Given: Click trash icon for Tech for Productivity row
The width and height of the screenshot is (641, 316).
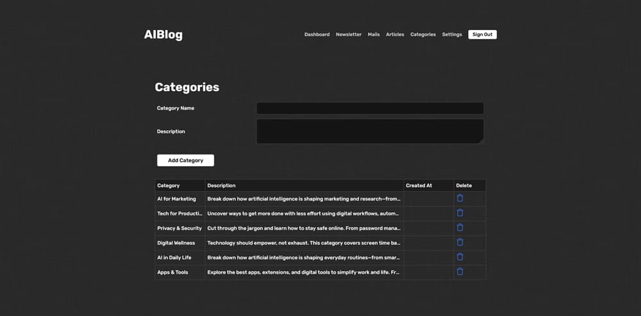Looking at the screenshot, I should pos(460,213).
